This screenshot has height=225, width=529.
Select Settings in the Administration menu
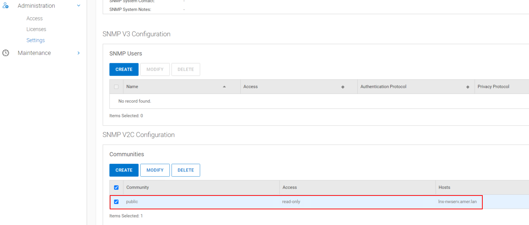click(x=35, y=40)
